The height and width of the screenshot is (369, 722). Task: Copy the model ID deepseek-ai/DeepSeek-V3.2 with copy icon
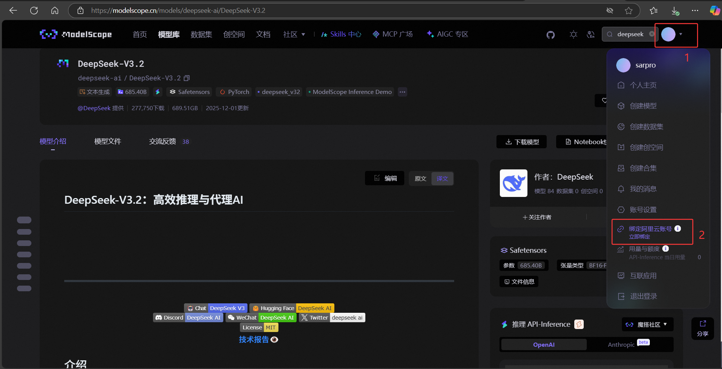187,78
